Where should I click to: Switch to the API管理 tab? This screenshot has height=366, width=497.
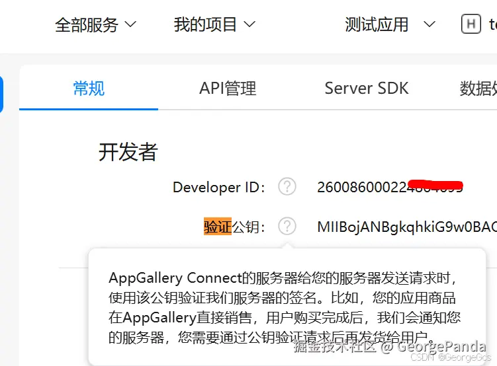[228, 89]
